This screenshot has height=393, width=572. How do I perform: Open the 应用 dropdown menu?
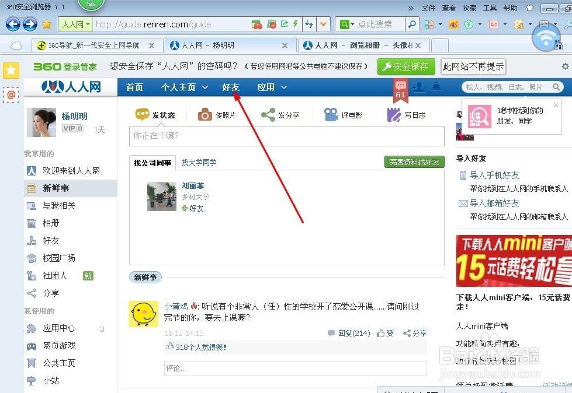tap(271, 87)
